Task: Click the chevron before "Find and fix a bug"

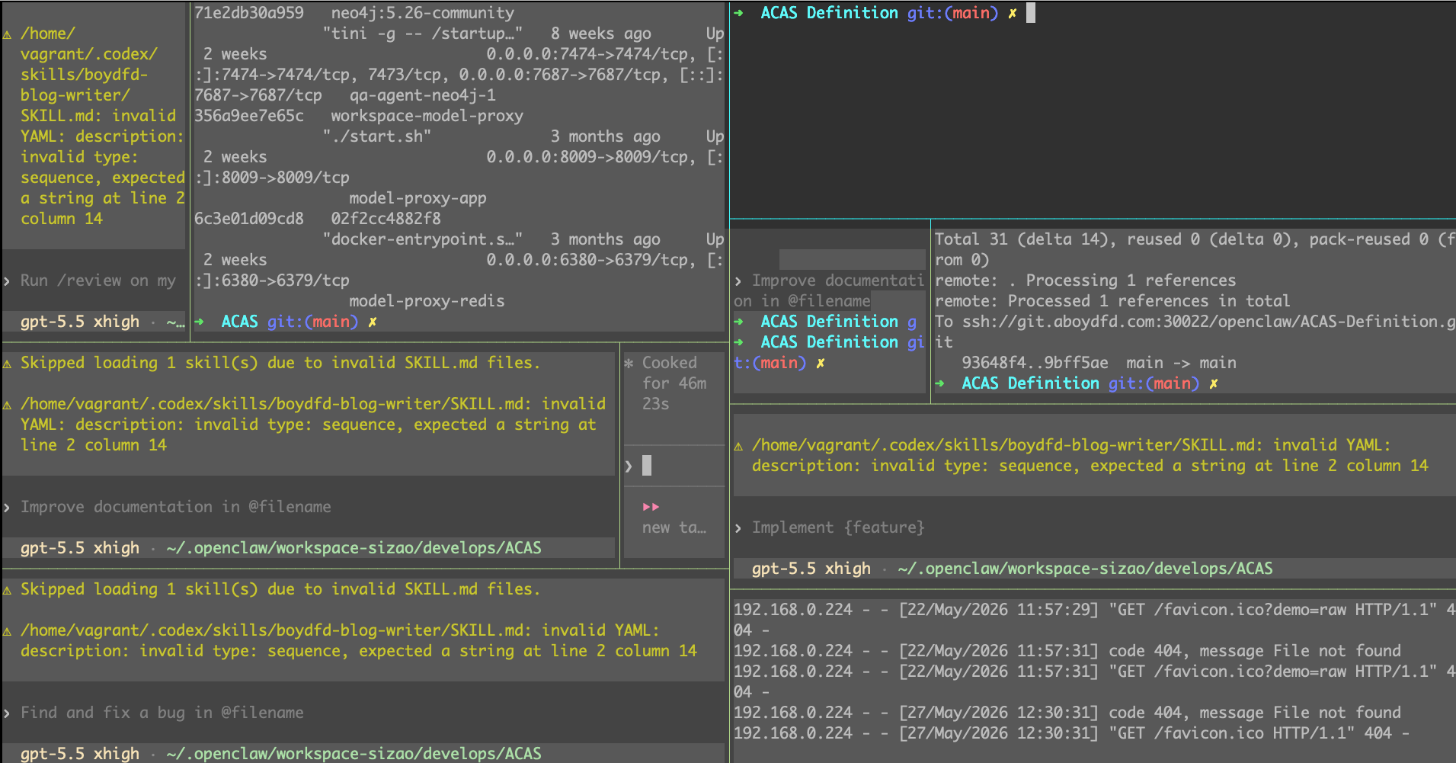Action: pos(7,713)
